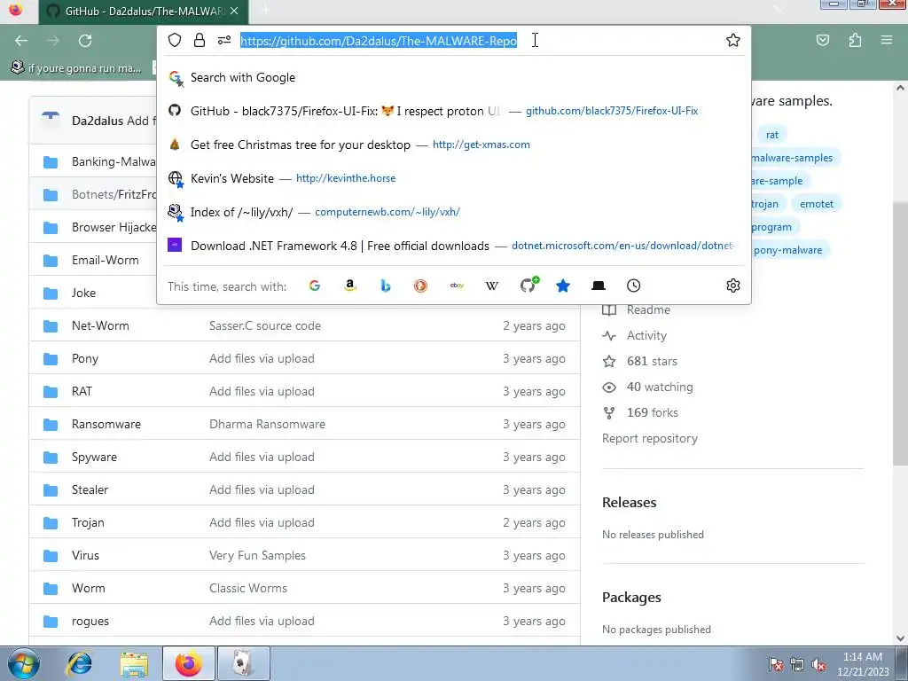Search only in Bookmarks star icon
This screenshot has width=908, height=681.
coord(563,286)
